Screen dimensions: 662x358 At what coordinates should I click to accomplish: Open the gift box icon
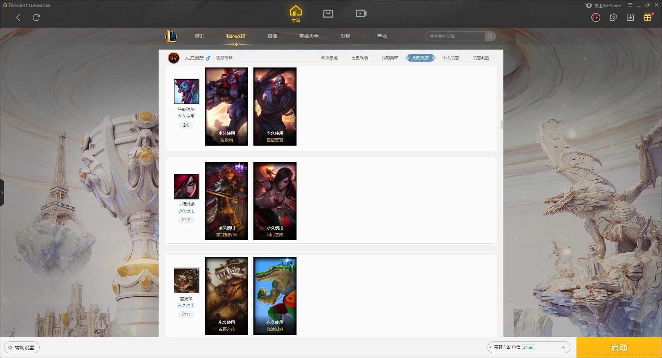point(648,17)
